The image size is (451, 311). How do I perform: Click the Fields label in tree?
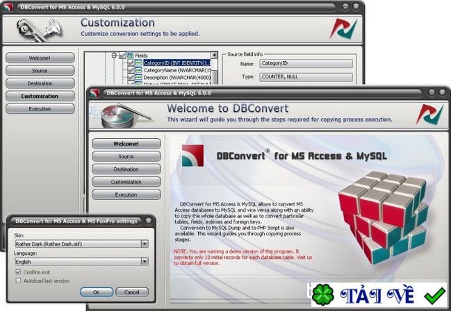click(x=141, y=56)
